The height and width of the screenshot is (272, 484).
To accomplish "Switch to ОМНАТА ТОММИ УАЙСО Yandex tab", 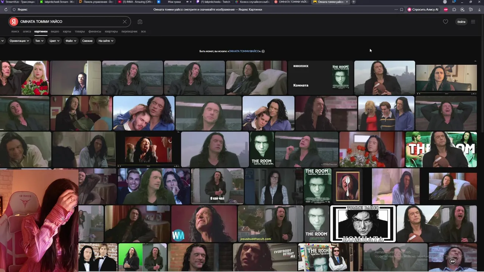I will coord(291,2).
